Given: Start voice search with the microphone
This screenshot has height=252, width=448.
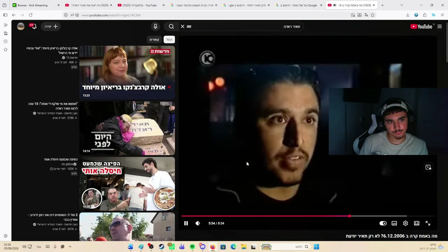Looking at the screenshot, I should pyautogui.click(x=155, y=27).
